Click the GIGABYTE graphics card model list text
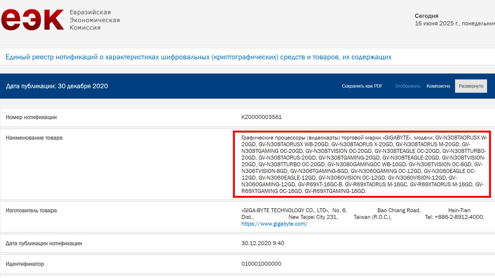 coord(364,164)
